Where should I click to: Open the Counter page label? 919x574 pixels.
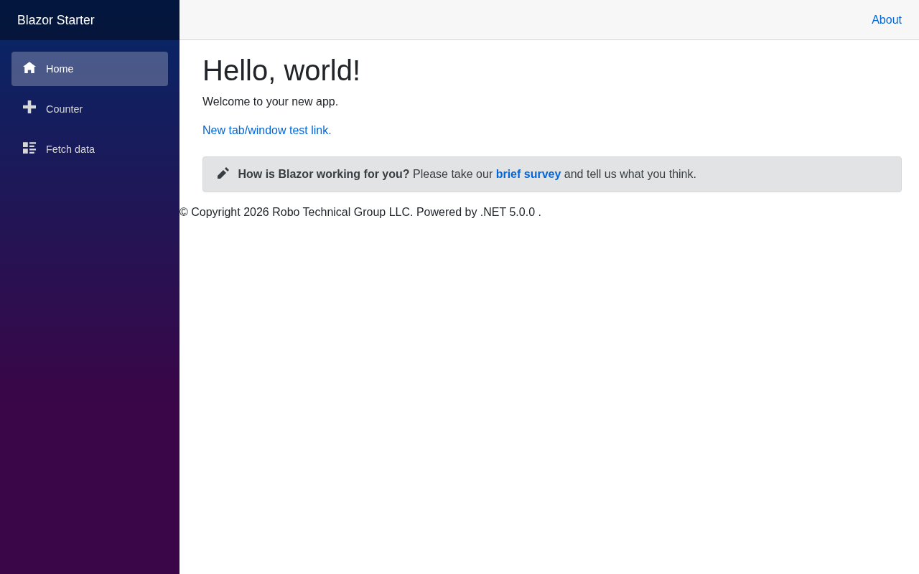(65, 109)
